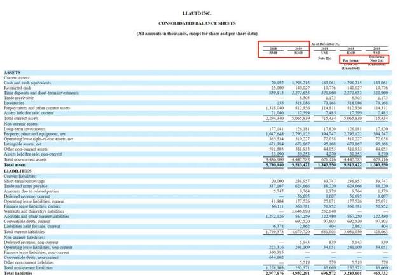The width and height of the screenshot is (407, 275).
Task: Click the 'Convertible debts, current' row label
Action: 27,222
